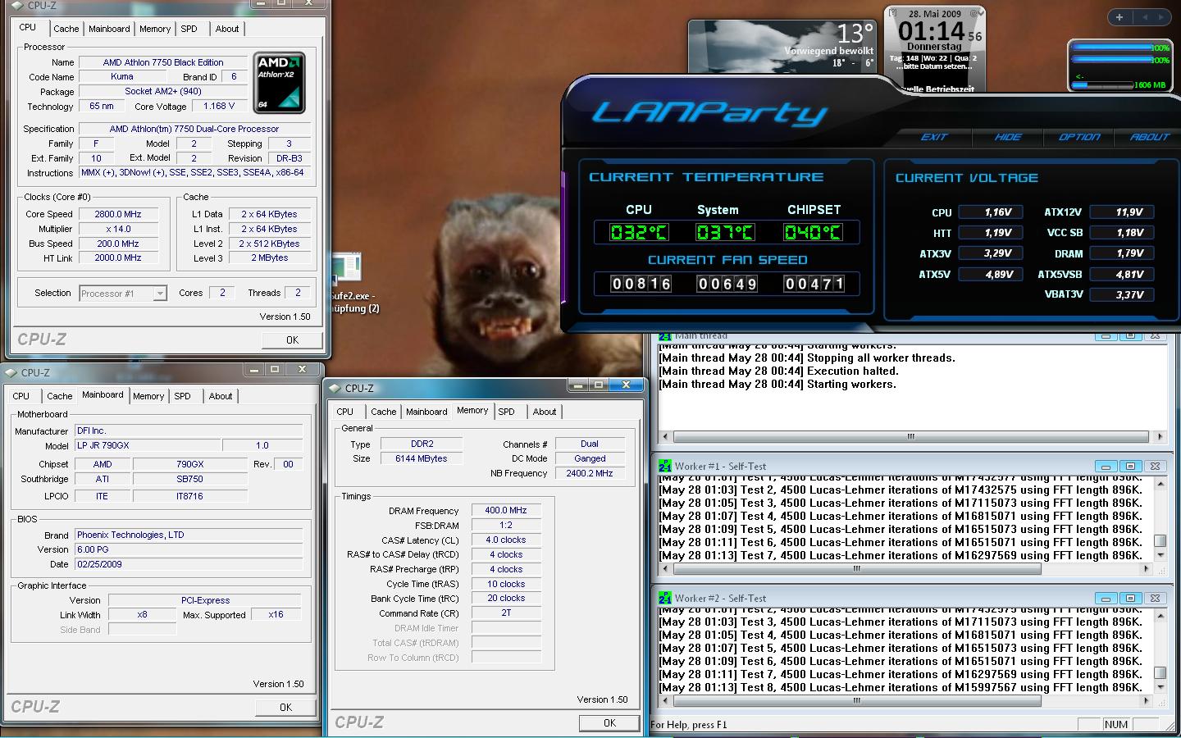Image resolution: width=1181 pixels, height=738 pixels.
Task: Click the plus gadget button at top right
Action: pos(1119,17)
